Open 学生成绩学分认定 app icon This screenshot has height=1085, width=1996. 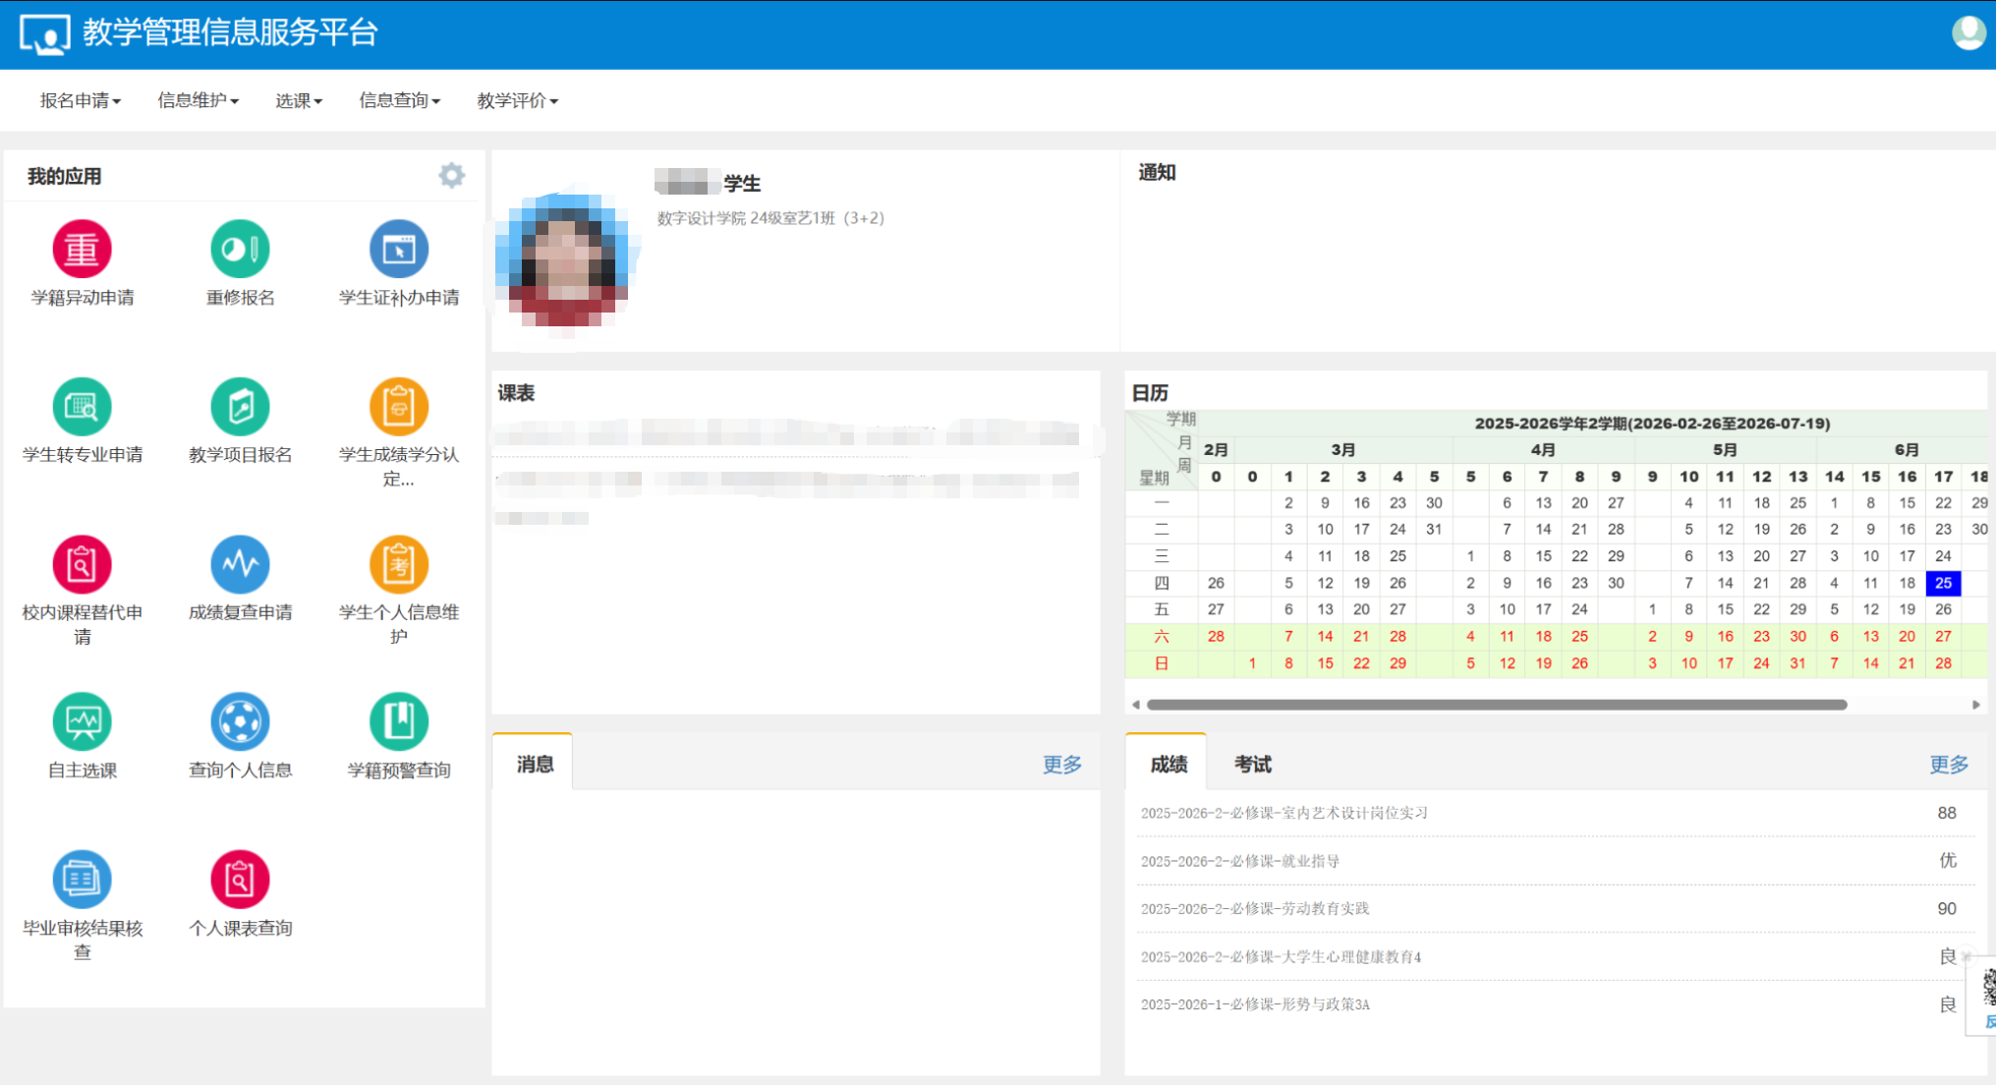point(398,406)
